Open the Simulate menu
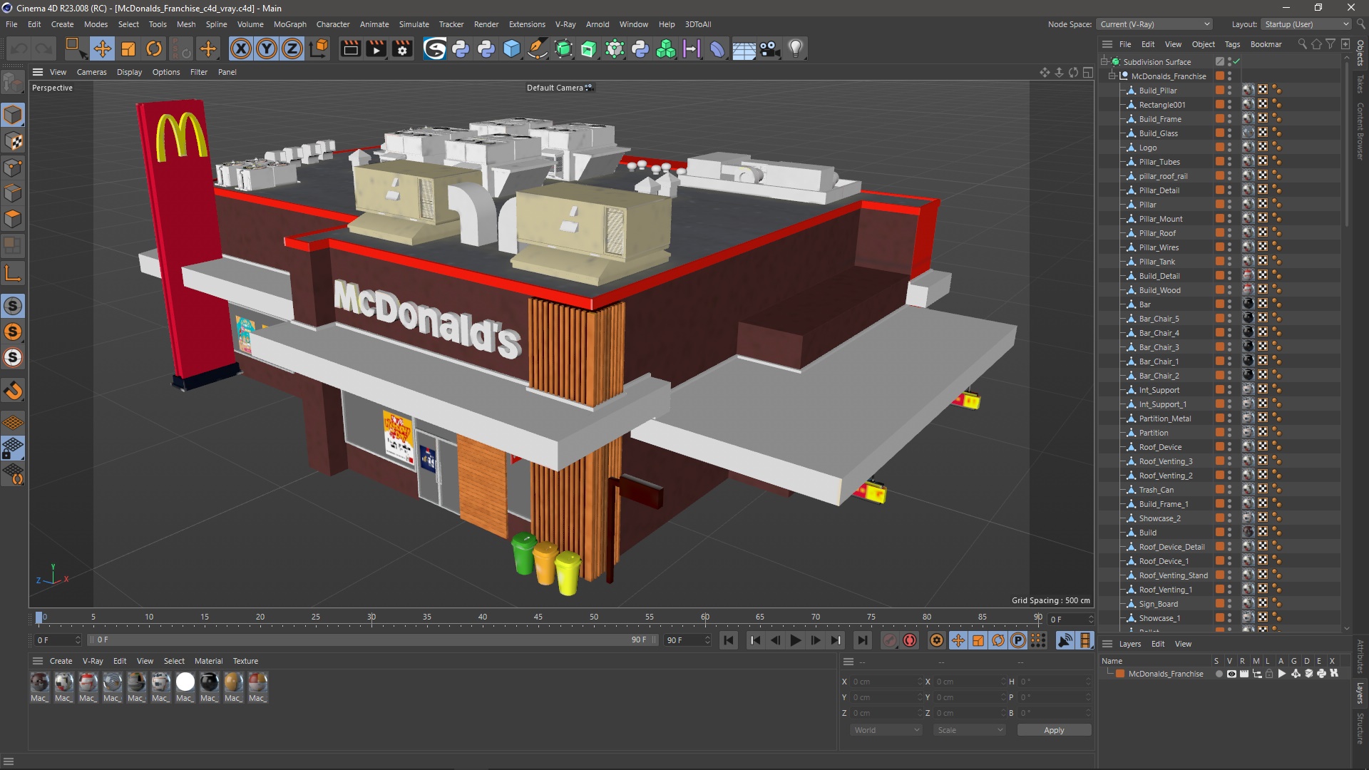 tap(414, 24)
